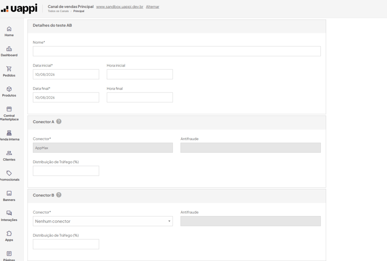Open Banners image icon
Viewport: 387px width, 261px height.
coord(9,193)
